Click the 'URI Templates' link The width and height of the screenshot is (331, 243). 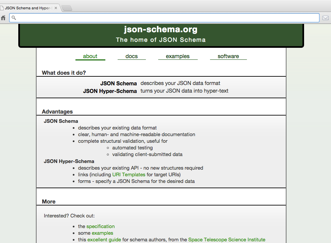[129, 174]
